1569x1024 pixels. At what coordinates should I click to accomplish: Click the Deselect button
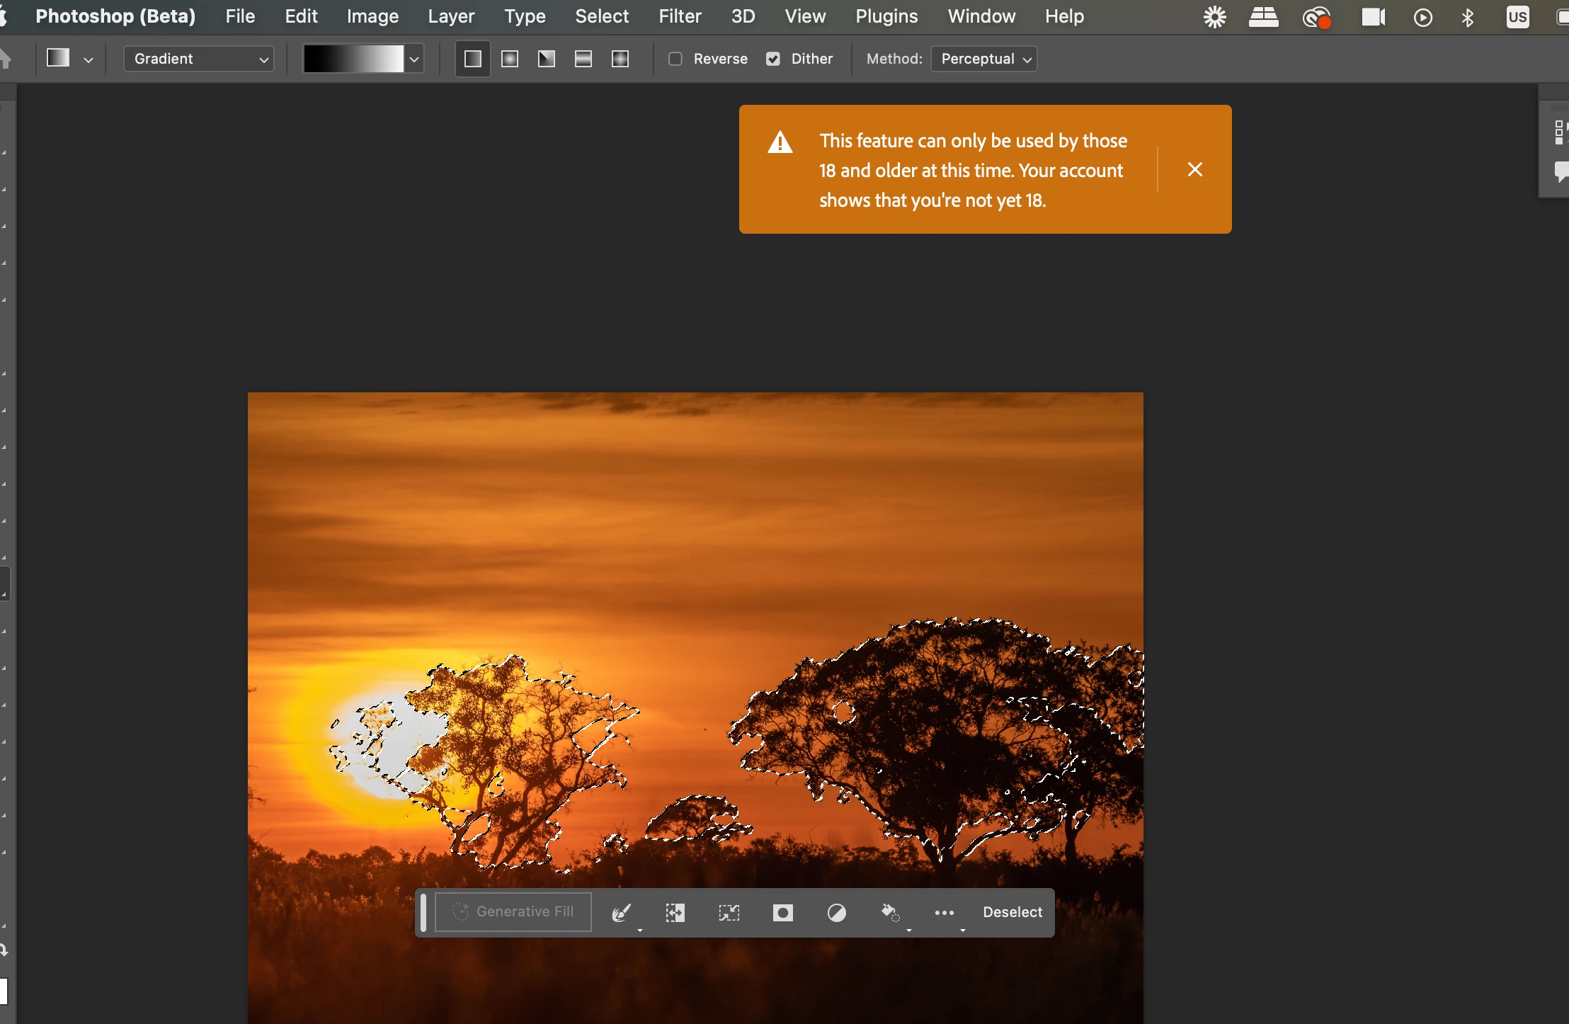click(1012, 912)
